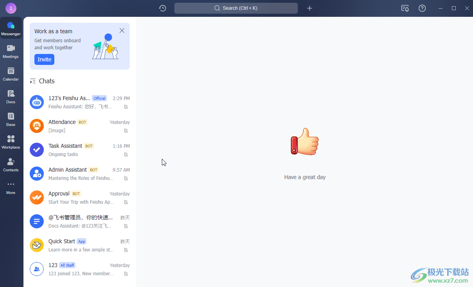Open the Approval bot avatar icon

pos(37,197)
